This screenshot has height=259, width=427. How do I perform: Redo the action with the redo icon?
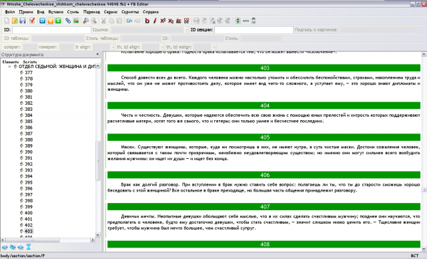(x=137, y=21)
